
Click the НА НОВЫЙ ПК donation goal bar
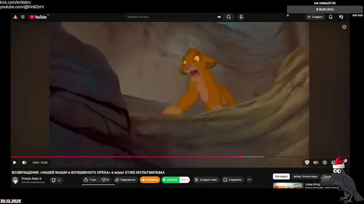(x=325, y=9)
